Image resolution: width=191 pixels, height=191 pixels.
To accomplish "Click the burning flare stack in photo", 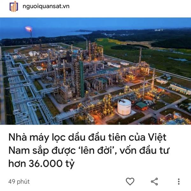I will [x=29, y=31].
